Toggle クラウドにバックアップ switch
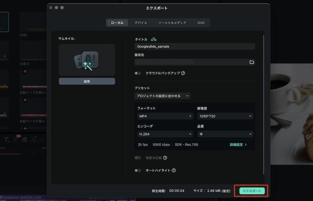 tap(138, 73)
